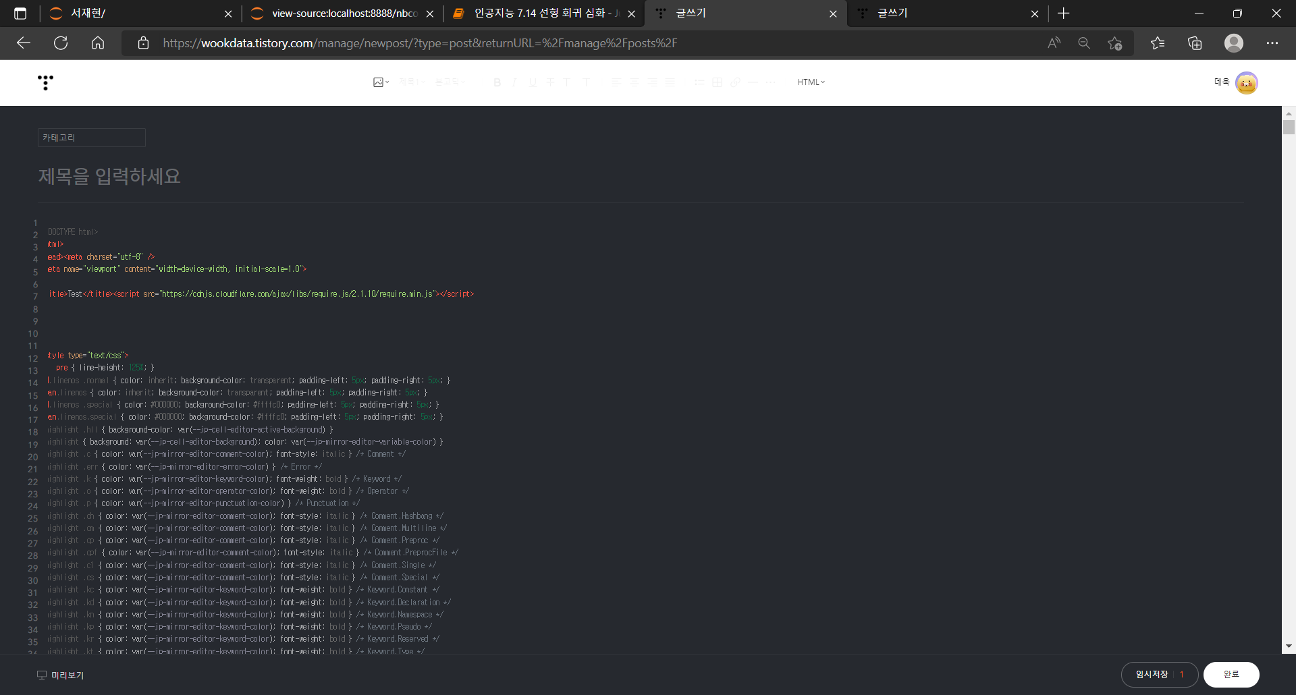Screen dimensions: 1296x695
Task: Justify text in editor toolbar
Action: coord(670,82)
